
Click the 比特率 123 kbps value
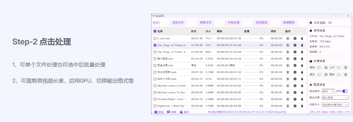click(325, 41)
